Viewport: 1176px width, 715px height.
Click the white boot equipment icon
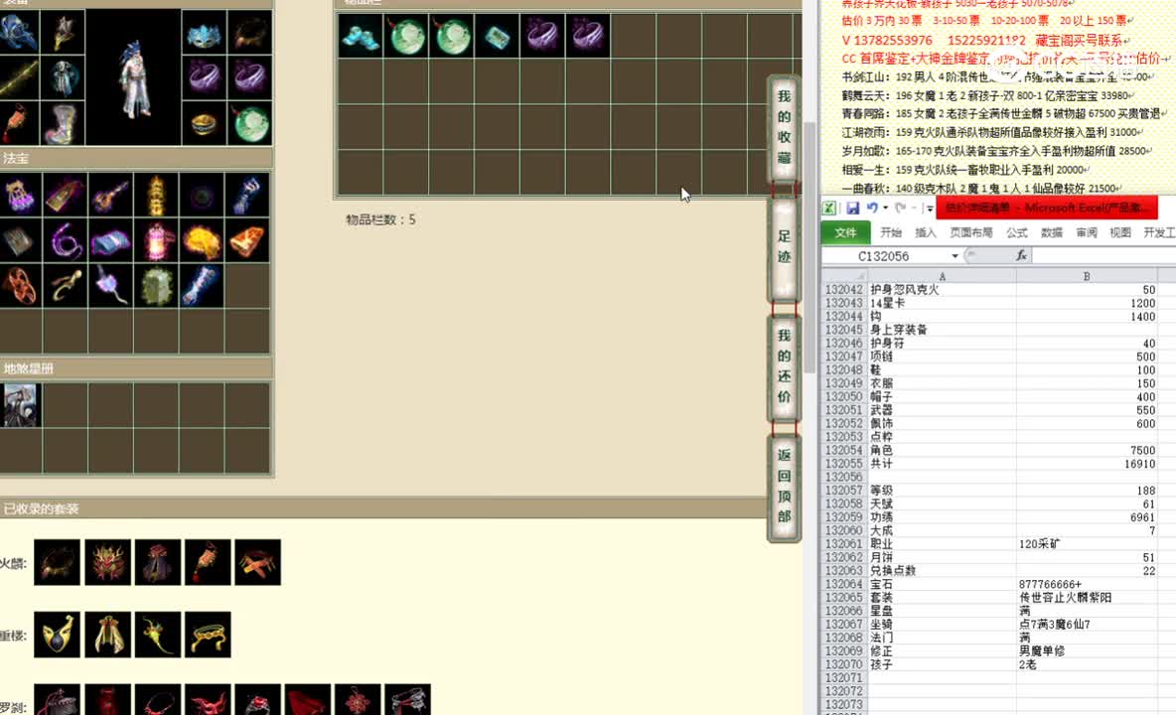(63, 124)
